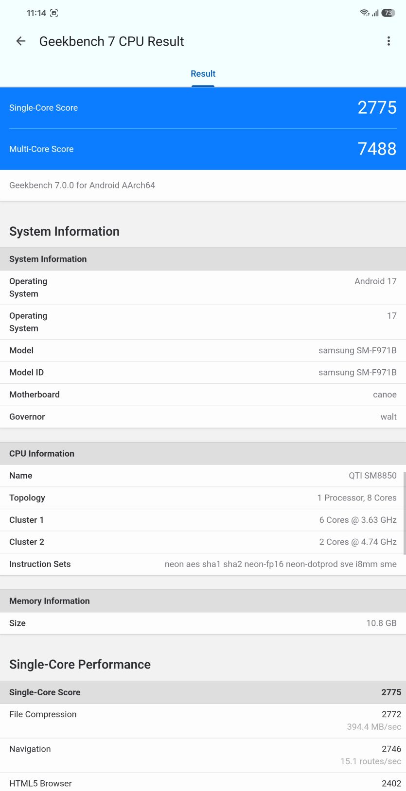Tap the canoe motherboard value
Viewport: 406px width, 791px height.
[385, 395]
